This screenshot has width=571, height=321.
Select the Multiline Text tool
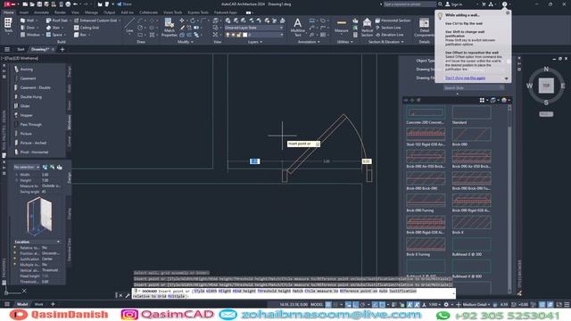297,28
